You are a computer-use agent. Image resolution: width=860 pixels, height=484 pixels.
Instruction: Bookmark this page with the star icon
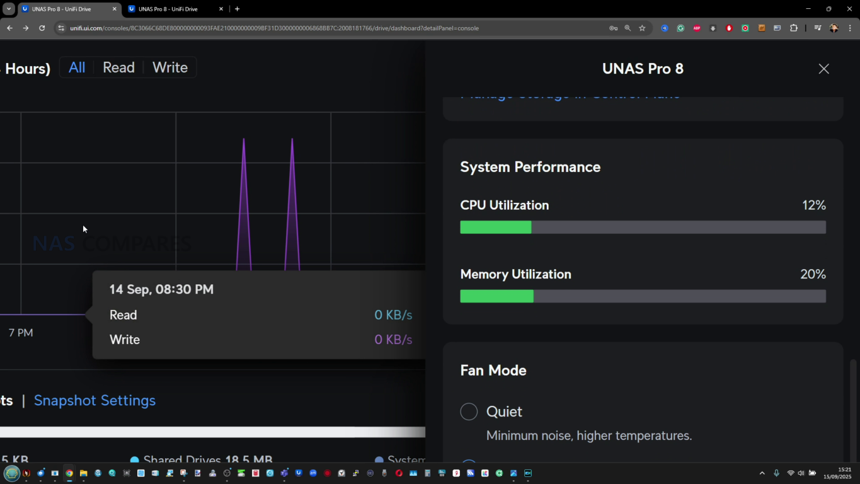[642, 28]
